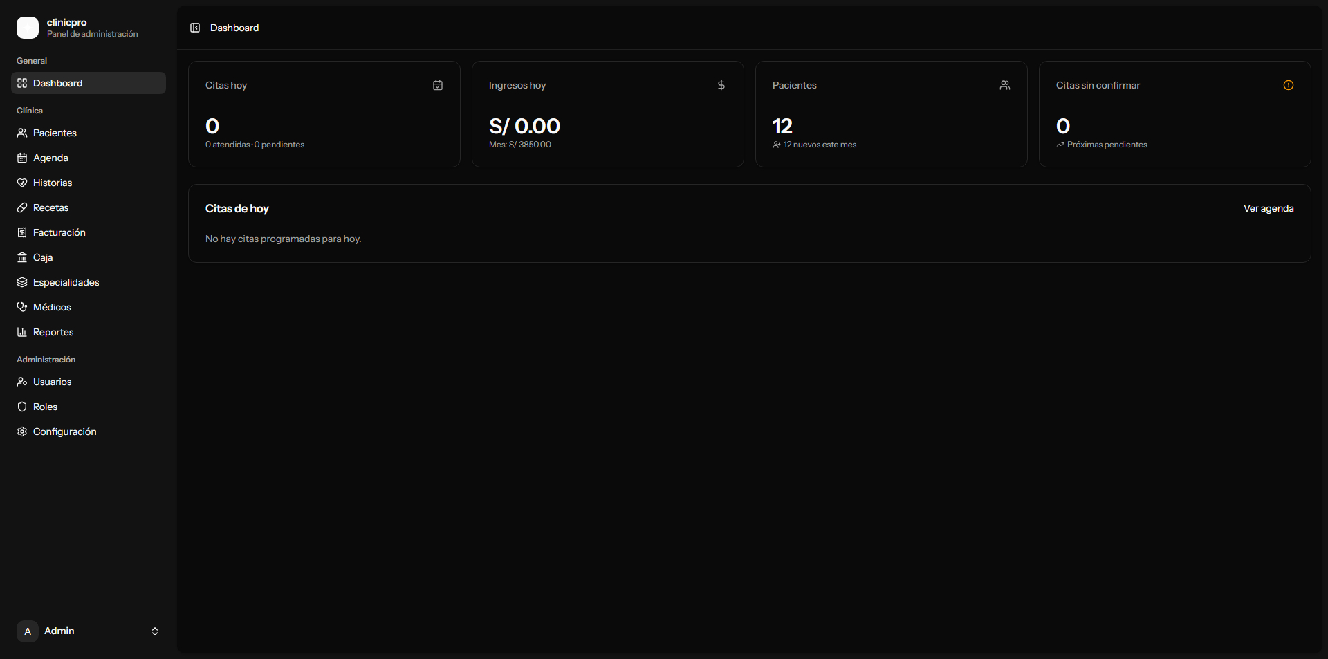Click the dollar icon on Ingresos hoy card

[721, 85]
